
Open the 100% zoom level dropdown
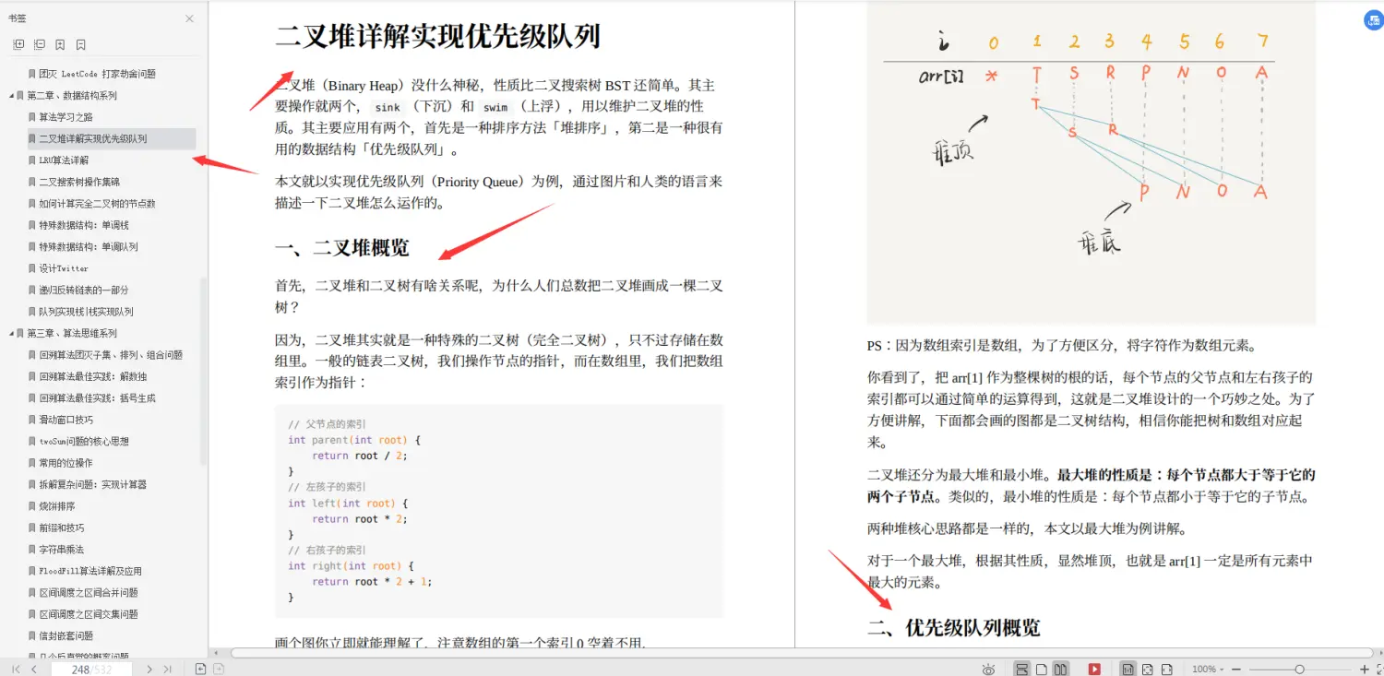point(1211,668)
